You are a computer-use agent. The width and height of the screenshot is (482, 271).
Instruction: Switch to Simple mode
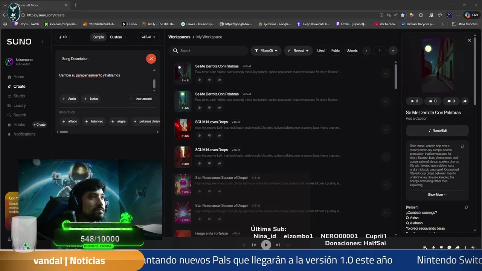[99, 37]
